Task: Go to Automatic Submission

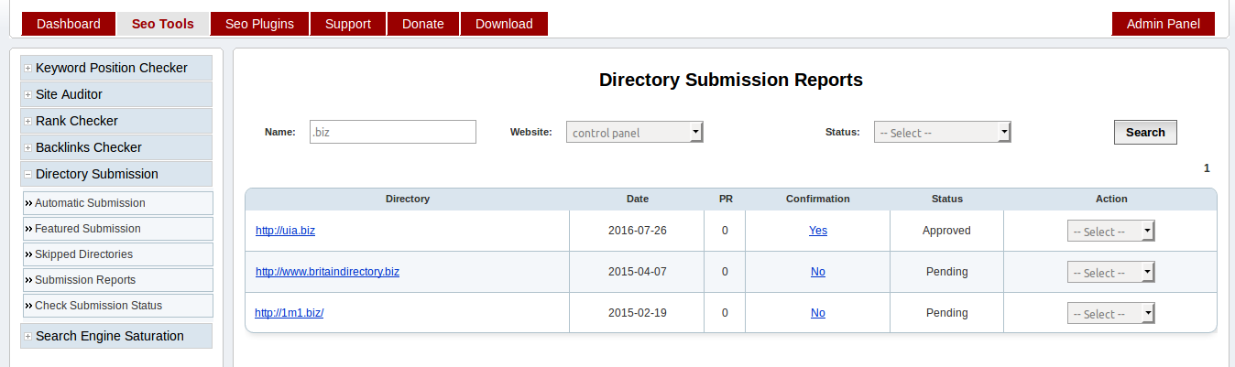Action: [x=118, y=203]
